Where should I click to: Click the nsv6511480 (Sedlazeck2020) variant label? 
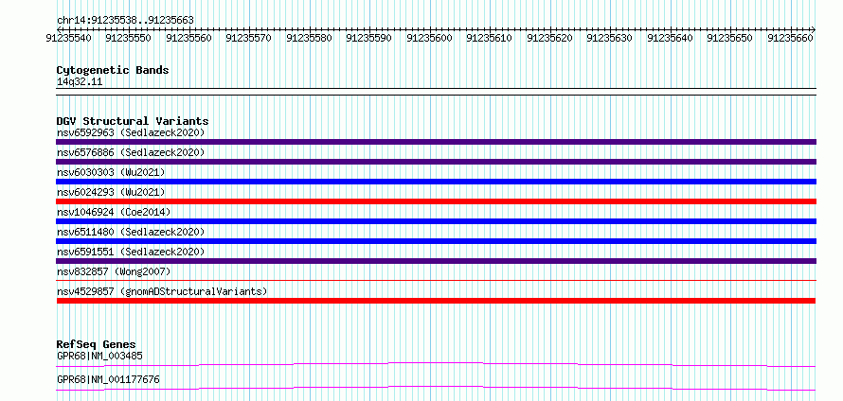pyautogui.click(x=131, y=232)
